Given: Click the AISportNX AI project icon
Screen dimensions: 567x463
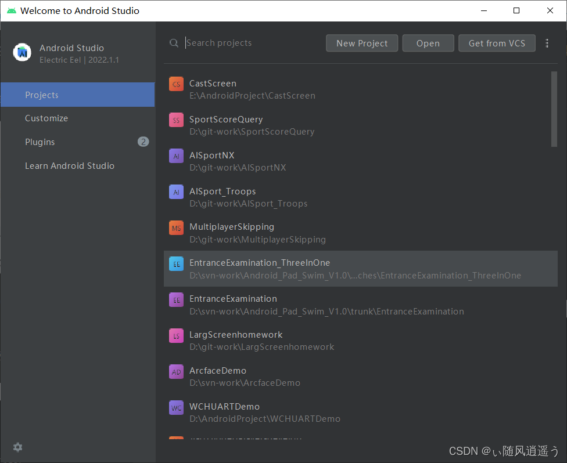Looking at the screenshot, I should pyautogui.click(x=176, y=156).
